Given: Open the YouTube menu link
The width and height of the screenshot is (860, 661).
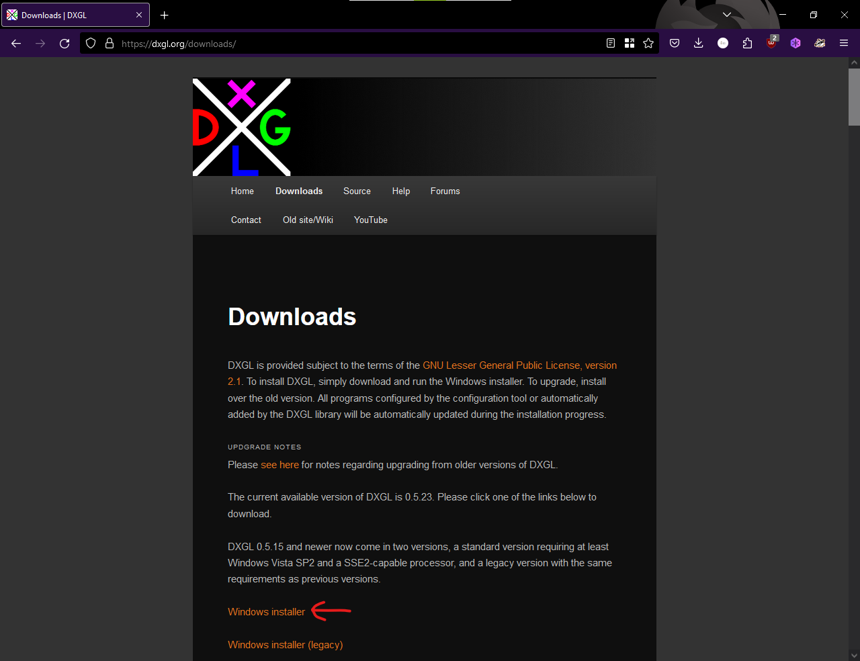Looking at the screenshot, I should point(371,220).
